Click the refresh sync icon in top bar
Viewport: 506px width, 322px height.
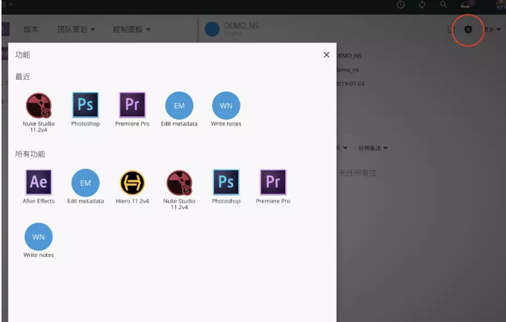tap(422, 4)
